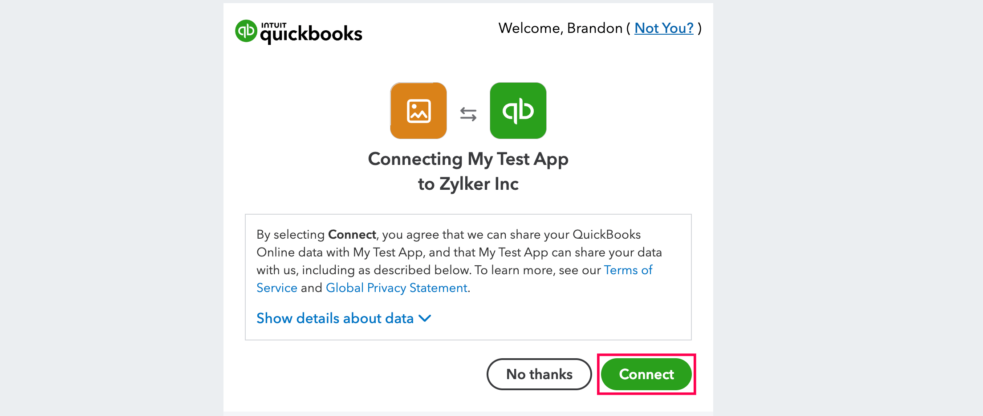Image resolution: width=983 pixels, height=416 pixels.
Task: Expand the Show details about data section
Action: pos(335,318)
